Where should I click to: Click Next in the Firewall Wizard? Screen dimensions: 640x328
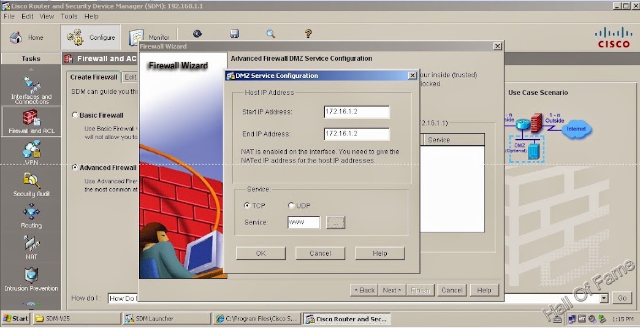[x=392, y=291]
